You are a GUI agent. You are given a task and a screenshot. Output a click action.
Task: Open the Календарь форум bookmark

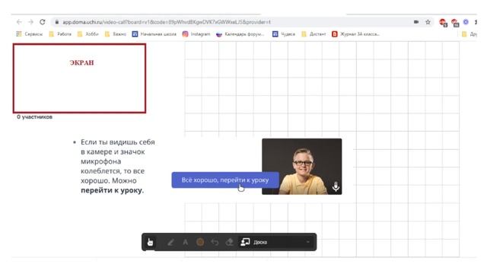[240, 33]
